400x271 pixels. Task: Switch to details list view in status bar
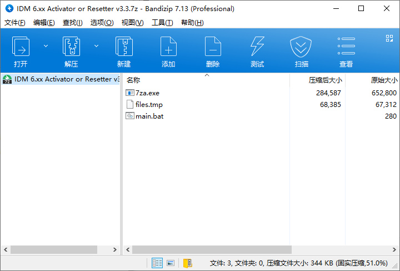(x=157, y=263)
